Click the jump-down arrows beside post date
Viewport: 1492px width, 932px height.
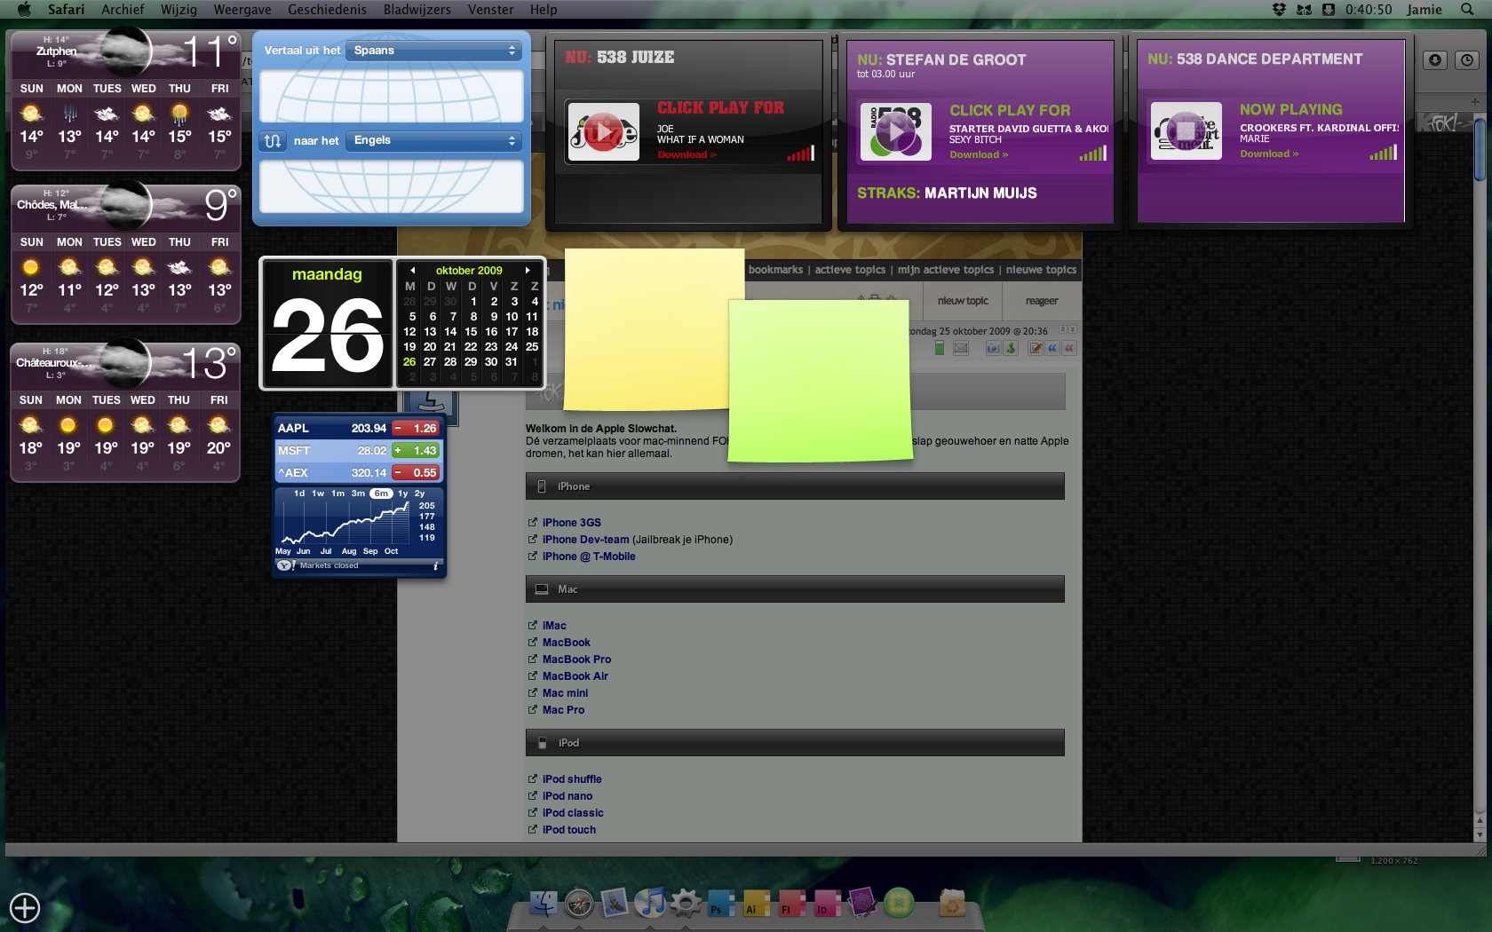(1073, 330)
